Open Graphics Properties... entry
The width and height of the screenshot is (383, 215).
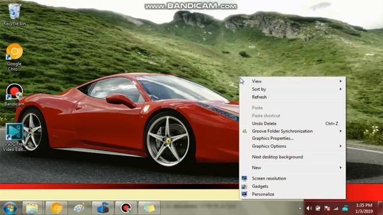293,138
